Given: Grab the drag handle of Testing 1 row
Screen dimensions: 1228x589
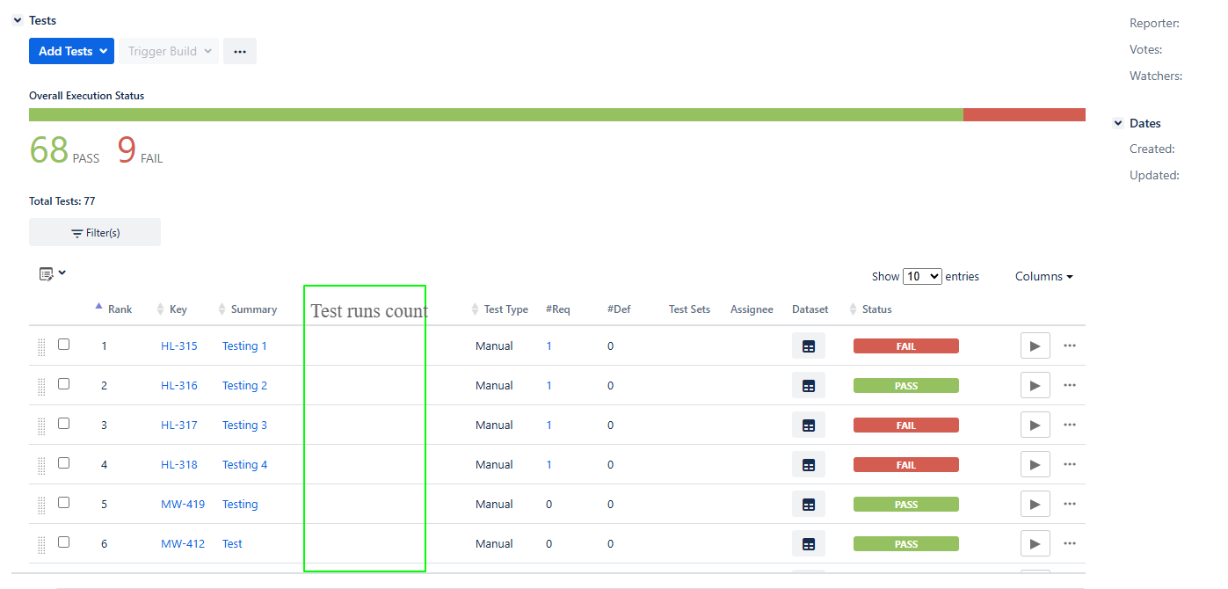Looking at the screenshot, I should coord(41,347).
